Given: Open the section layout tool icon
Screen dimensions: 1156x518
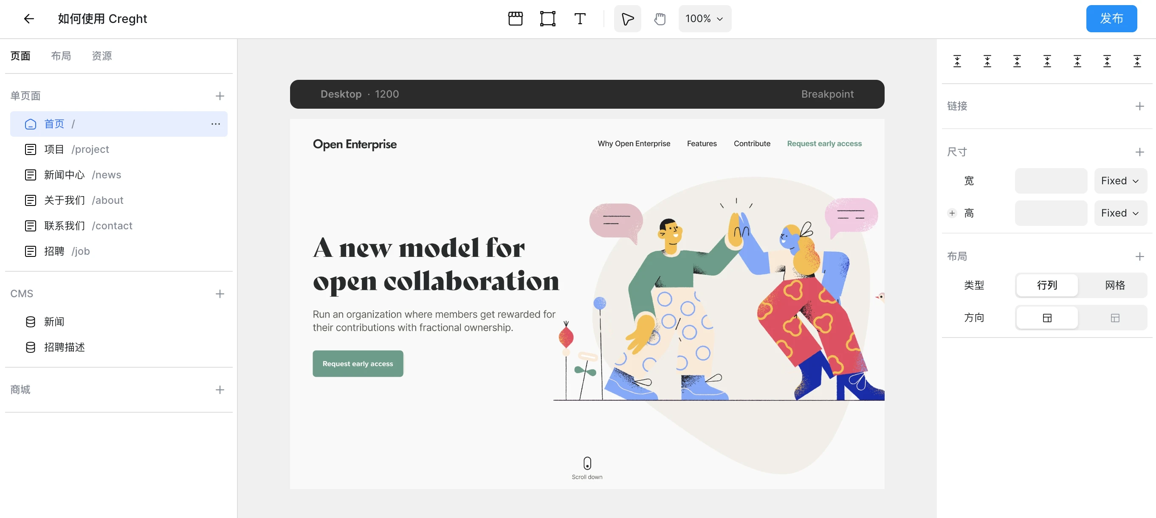Looking at the screenshot, I should point(515,19).
